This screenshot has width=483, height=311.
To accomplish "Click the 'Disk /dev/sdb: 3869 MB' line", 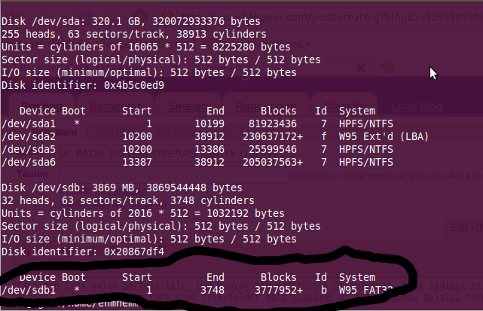I will tap(122, 188).
